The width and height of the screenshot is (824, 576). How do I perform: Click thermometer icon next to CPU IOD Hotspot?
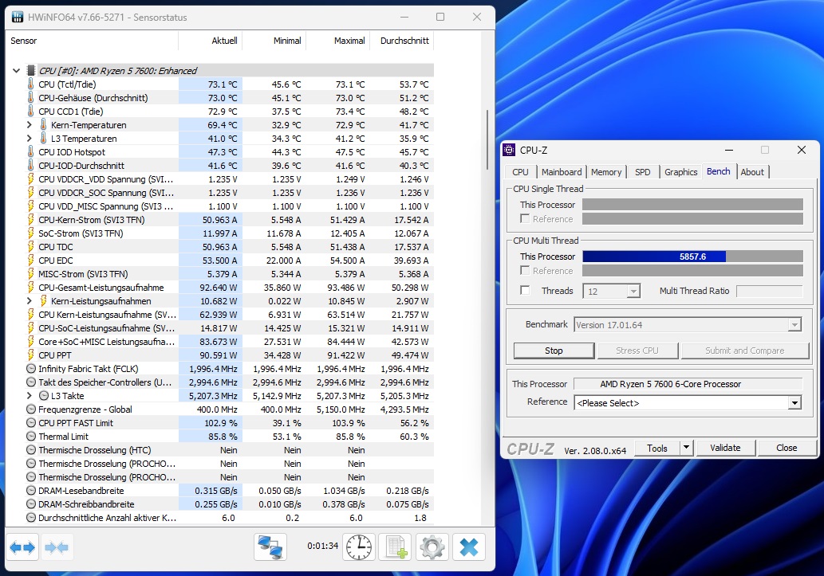click(30, 151)
